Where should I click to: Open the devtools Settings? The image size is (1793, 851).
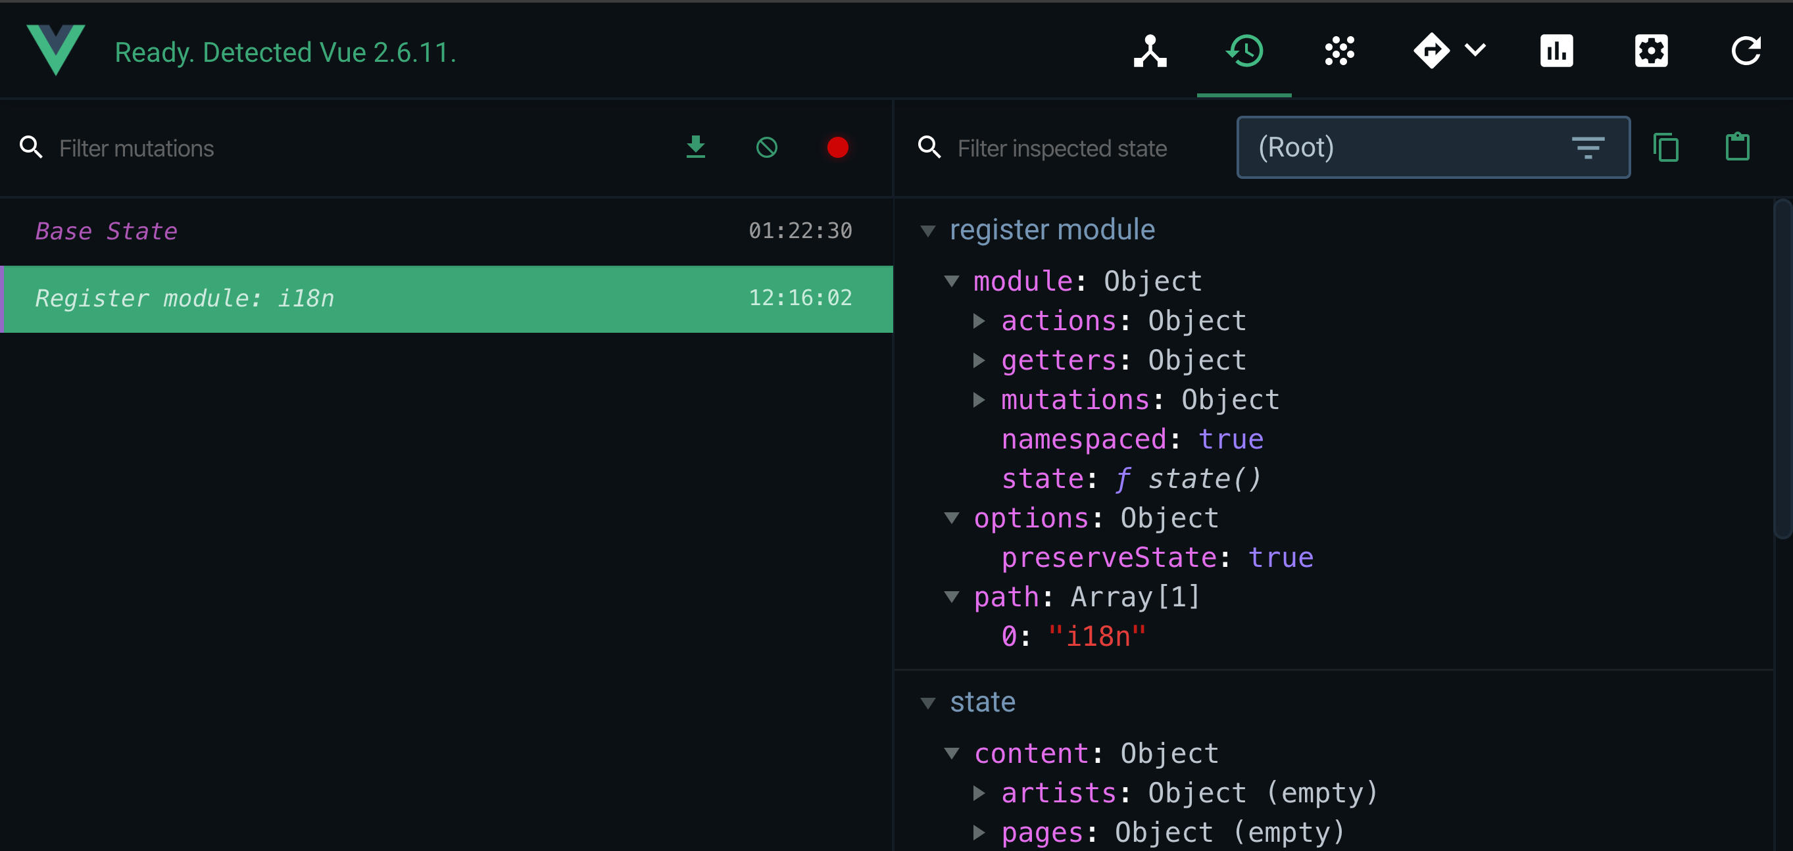click(1651, 50)
